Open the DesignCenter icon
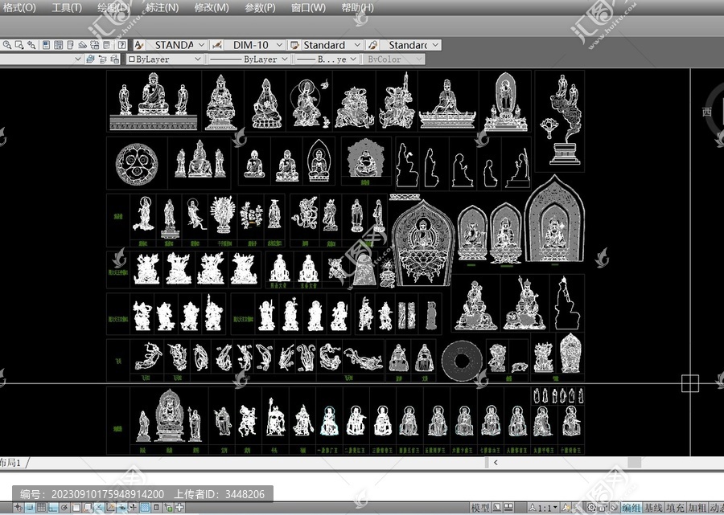724x515 pixels. coord(58,45)
